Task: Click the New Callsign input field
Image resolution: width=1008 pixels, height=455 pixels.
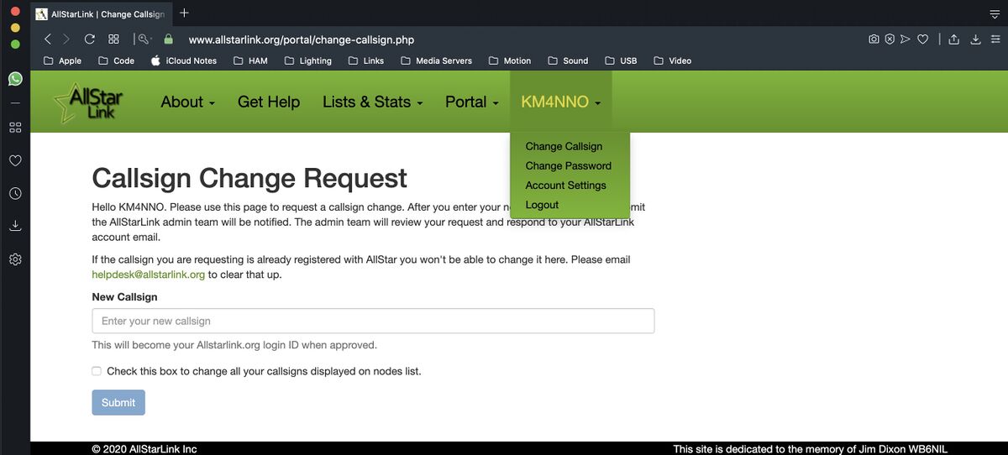Action: (x=373, y=321)
